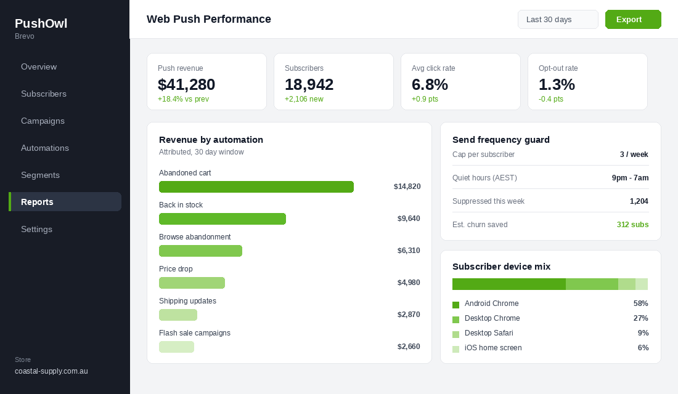
Task: Click the Back in stock revenue bar
Action: point(223,219)
